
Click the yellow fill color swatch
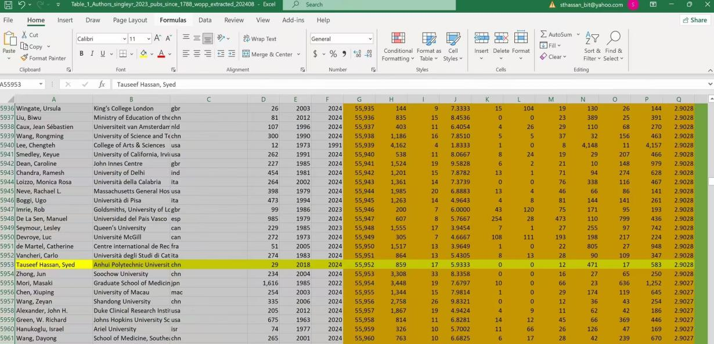(x=143, y=54)
